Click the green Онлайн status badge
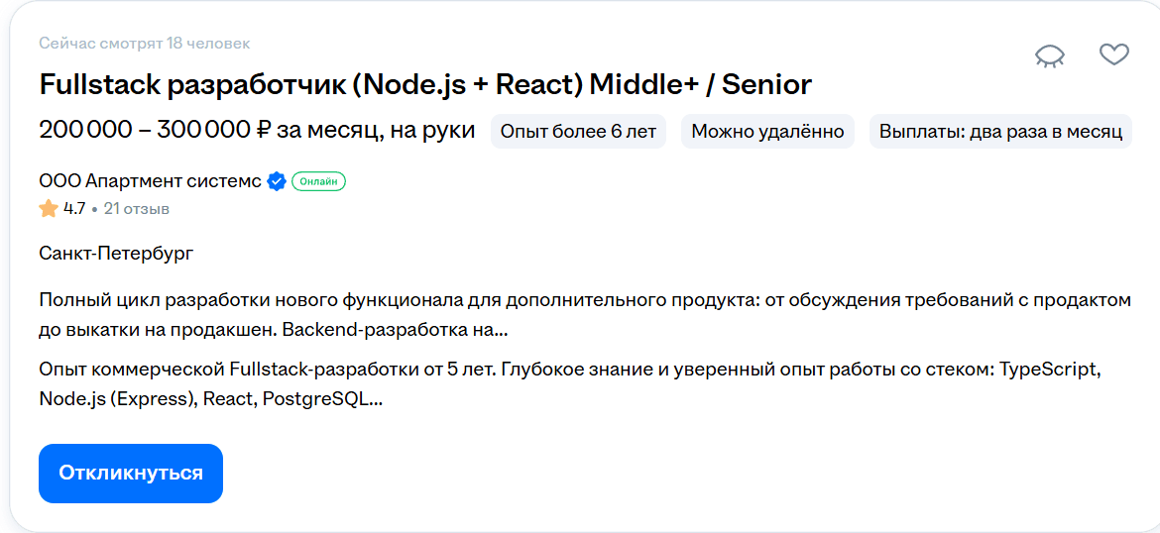The width and height of the screenshot is (1160, 533). pos(318,181)
